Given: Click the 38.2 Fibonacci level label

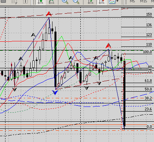Looking at the screenshot, I should click(148, 98).
